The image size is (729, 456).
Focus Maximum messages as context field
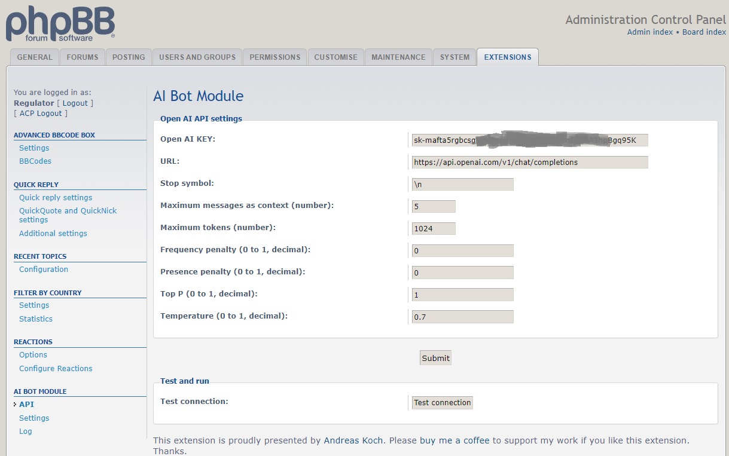(434, 206)
